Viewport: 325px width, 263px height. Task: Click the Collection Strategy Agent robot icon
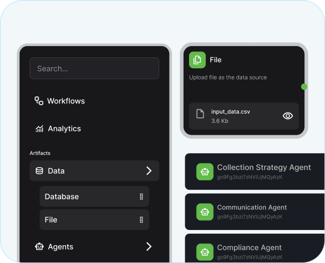click(204, 171)
